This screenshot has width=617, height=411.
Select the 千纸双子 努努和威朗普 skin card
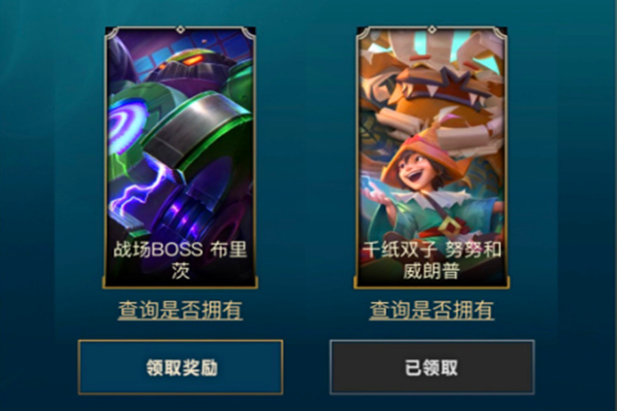point(432,158)
